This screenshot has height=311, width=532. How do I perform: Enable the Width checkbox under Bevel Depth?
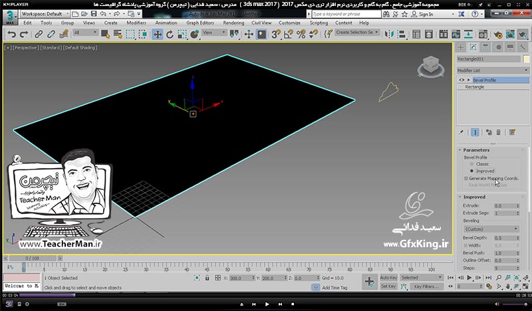[x=466, y=245]
